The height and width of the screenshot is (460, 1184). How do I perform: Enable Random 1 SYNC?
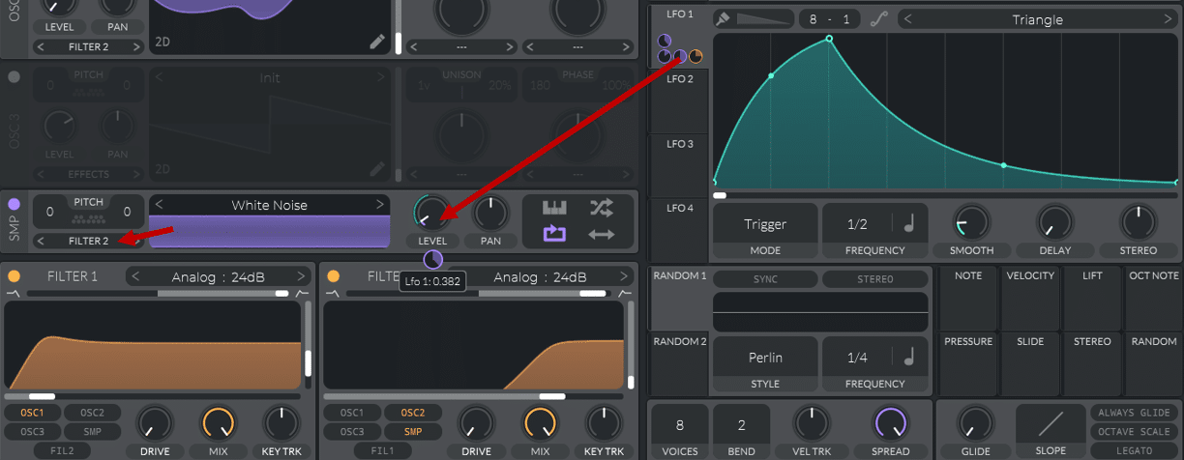764,279
